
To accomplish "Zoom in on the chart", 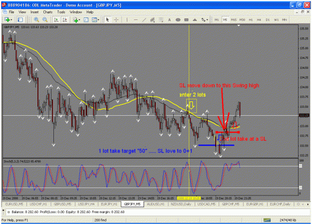I will click(x=36, y=19).
